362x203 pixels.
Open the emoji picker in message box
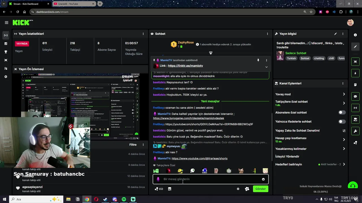tap(263, 179)
